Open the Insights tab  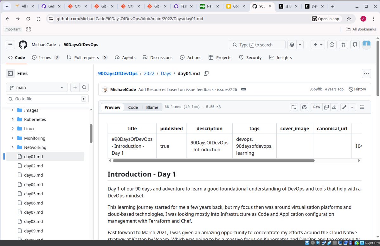coord(280,57)
